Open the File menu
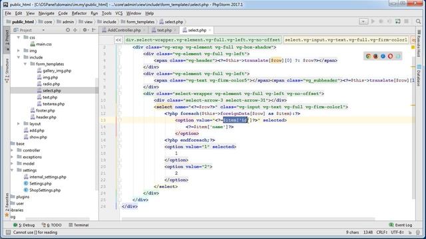Screen dimensions: 426x239 [8, 13]
